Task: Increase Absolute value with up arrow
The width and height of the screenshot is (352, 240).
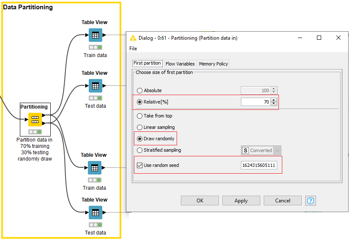Action: 273,89
